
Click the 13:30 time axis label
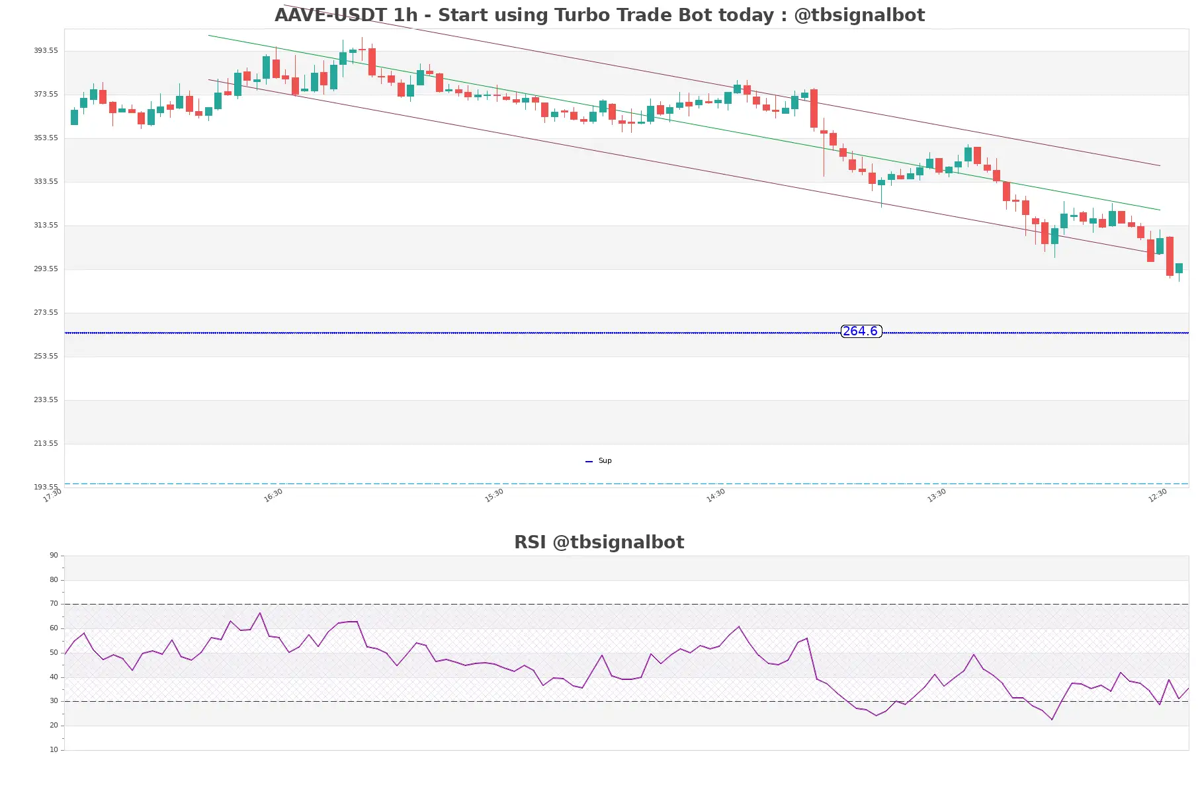point(937,495)
